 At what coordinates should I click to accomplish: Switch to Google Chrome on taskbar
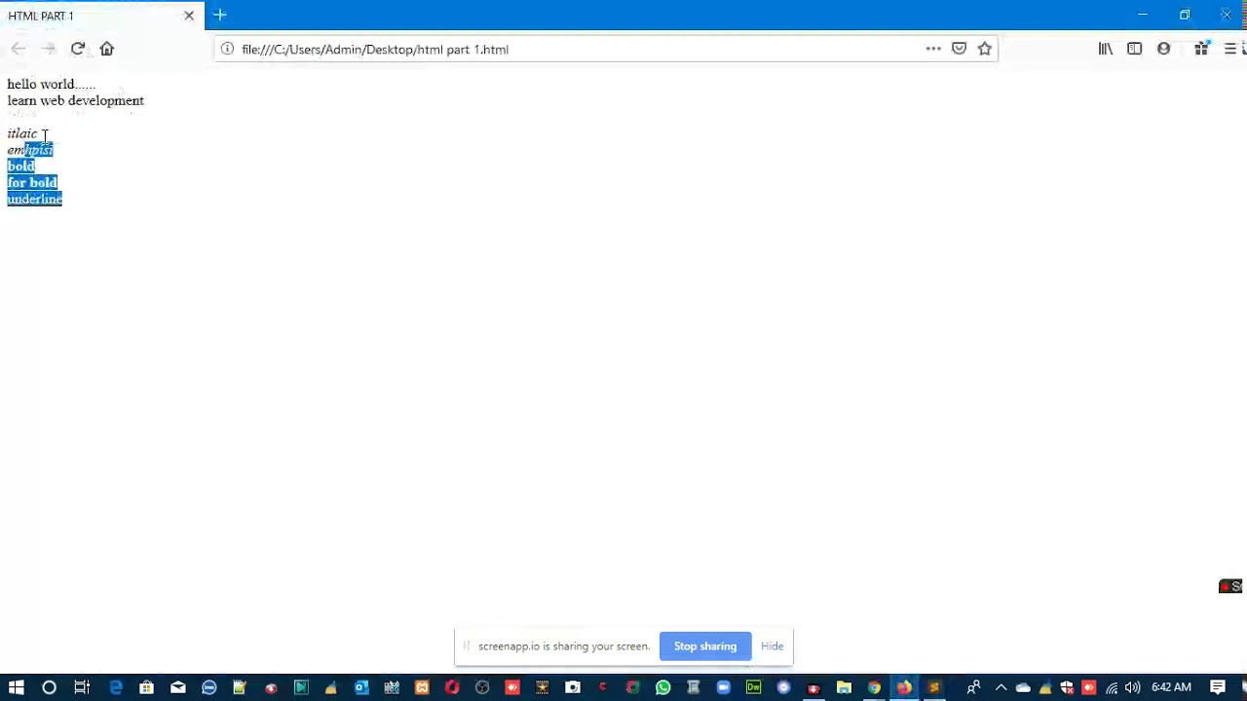[x=874, y=687]
